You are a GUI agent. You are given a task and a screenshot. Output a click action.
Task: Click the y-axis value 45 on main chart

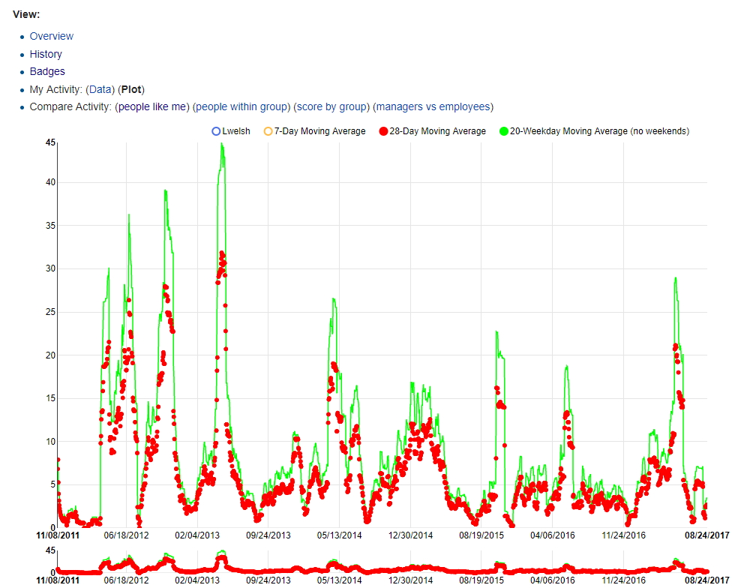pos(50,142)
